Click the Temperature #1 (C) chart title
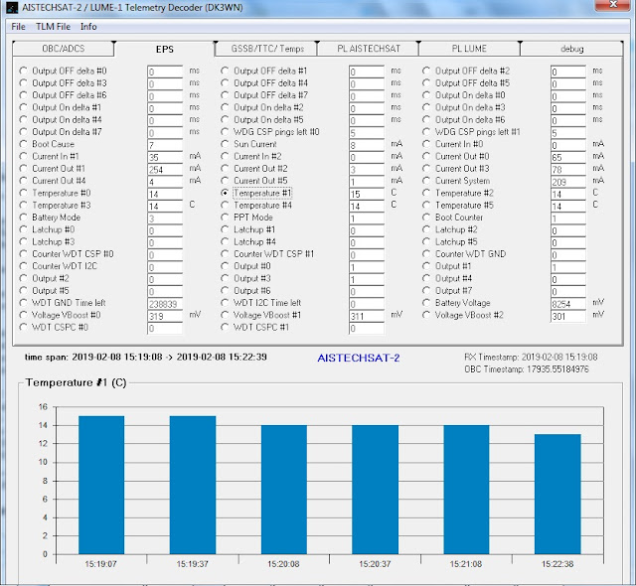 [x=76, y=382]
